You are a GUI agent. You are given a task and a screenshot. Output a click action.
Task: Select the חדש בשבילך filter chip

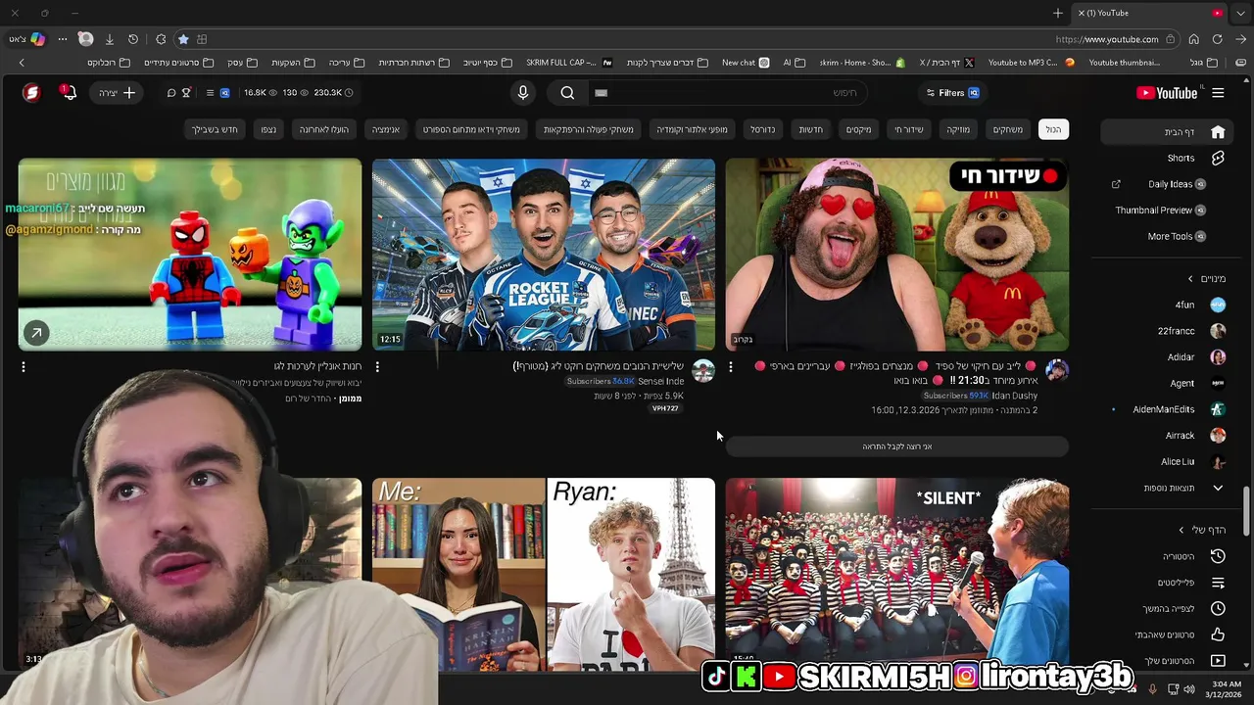point(215,129)
